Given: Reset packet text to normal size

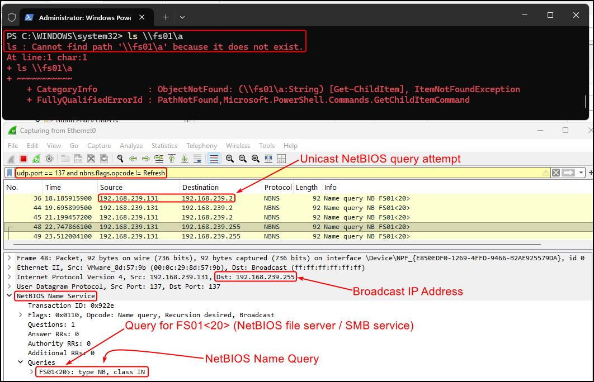Looking at the screenshot, I should coord(255,159).
